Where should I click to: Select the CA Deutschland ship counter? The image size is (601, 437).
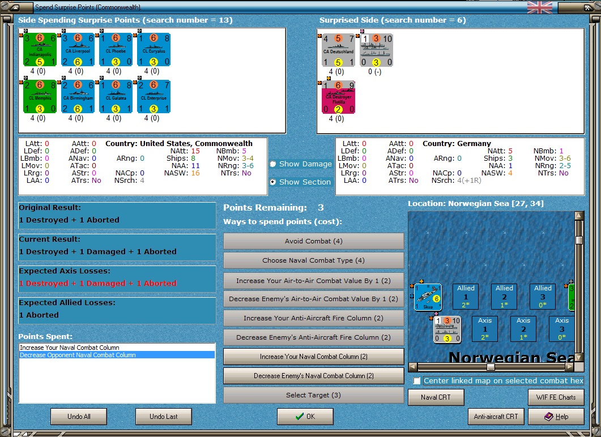(338, 50)
